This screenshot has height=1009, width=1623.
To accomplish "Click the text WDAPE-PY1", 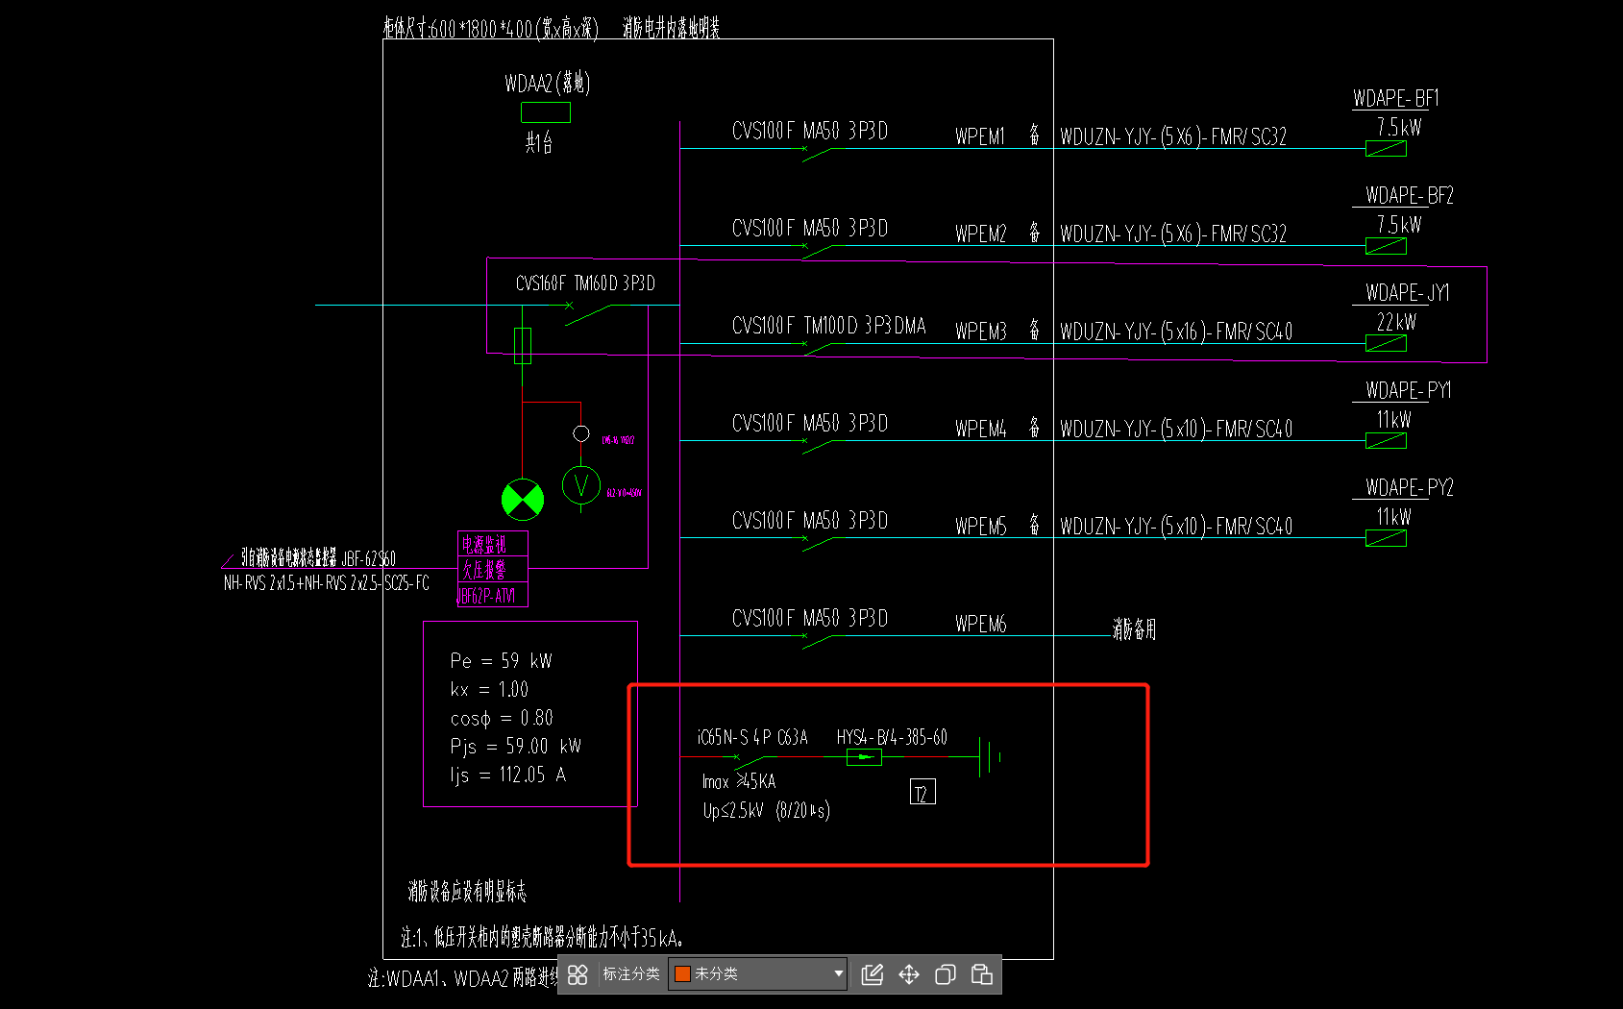I will pyautogui.click(x=1409, y=390).
